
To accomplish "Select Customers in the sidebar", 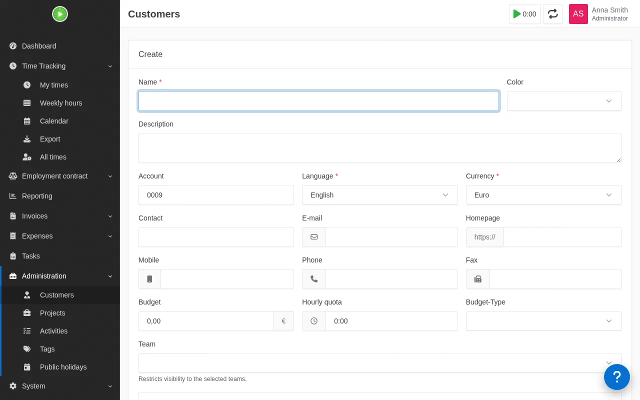I will point(60,295).
